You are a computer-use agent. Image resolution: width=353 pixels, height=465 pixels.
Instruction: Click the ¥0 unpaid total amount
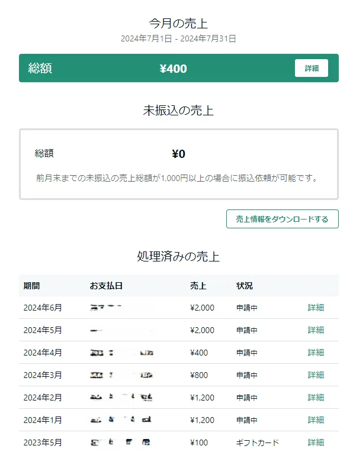point(178,154)
